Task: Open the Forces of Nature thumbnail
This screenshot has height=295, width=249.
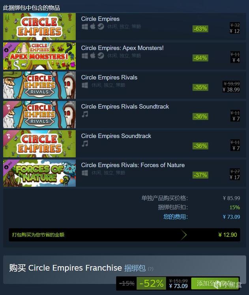Action: pos(39,173)
